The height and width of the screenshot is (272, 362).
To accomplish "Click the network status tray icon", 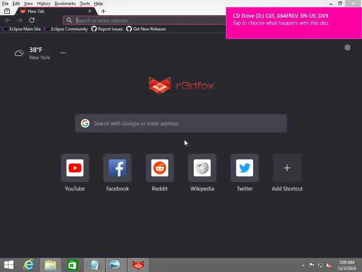I will [320, 265].
